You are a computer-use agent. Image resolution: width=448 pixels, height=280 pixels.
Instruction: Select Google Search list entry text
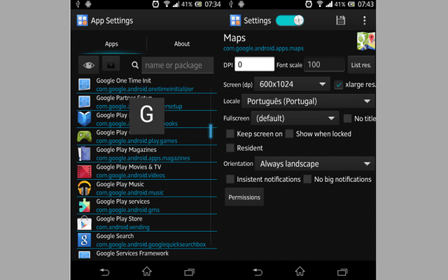tap(115, 236)
